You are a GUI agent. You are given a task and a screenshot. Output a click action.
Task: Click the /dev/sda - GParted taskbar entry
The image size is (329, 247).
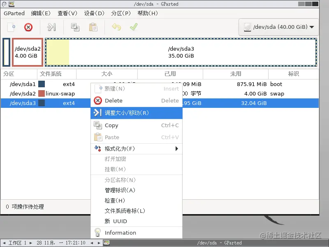(219, 243)
